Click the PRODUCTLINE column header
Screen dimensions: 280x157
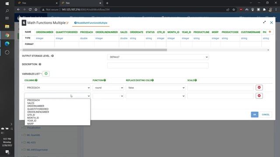point(201,32)
